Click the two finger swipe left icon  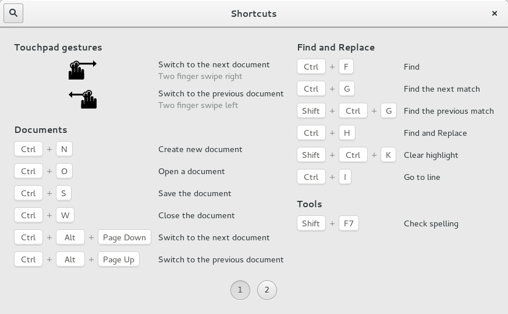pos(83,99)
